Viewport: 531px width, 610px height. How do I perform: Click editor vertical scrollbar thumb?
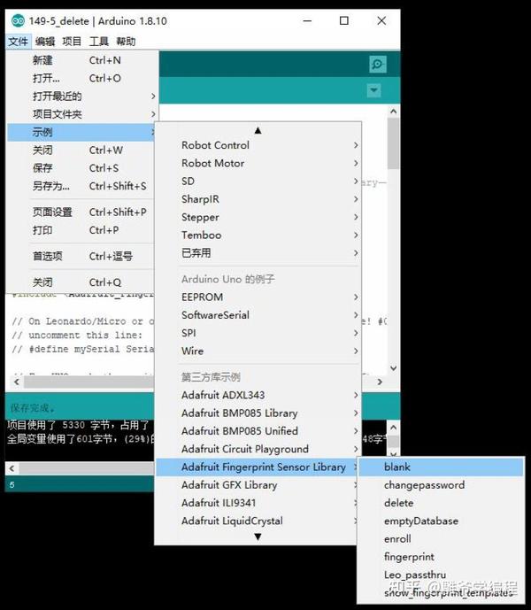coord(393,143)
